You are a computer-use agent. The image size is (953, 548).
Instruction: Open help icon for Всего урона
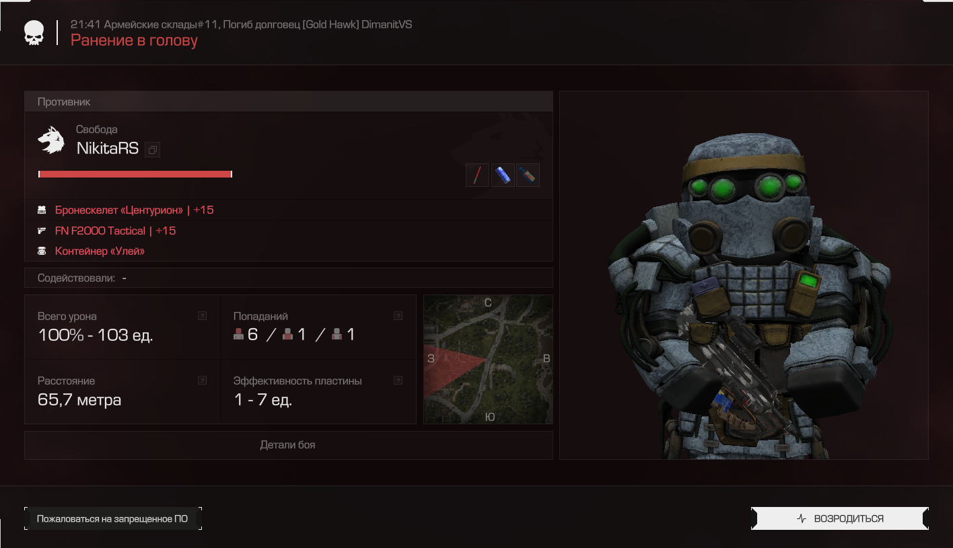tap(202, 315)
